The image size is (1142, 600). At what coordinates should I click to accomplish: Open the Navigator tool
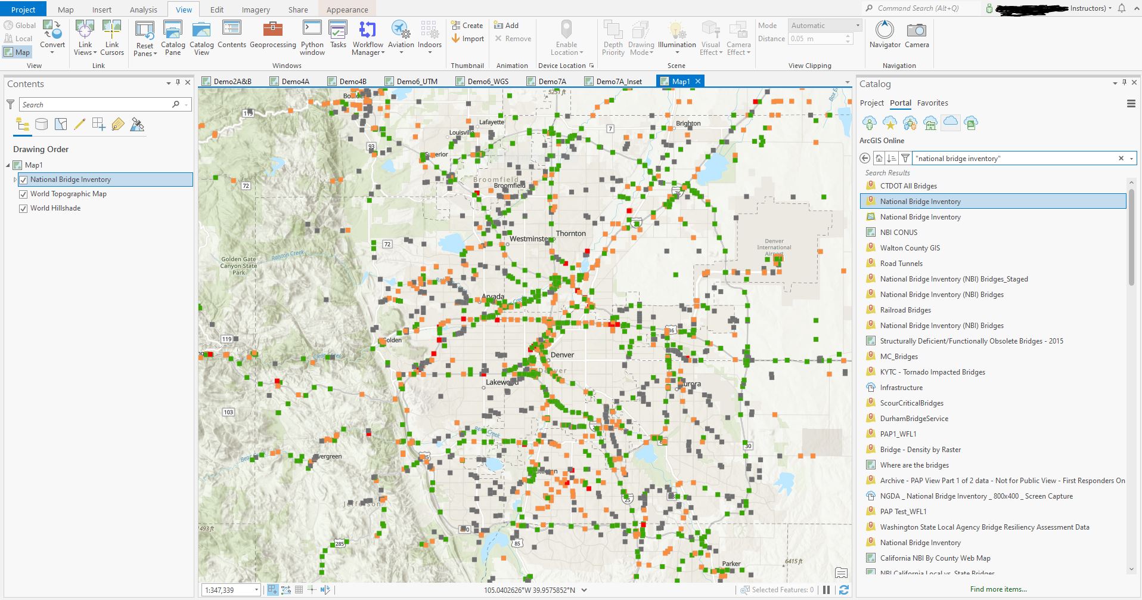[x=884, y=35]
